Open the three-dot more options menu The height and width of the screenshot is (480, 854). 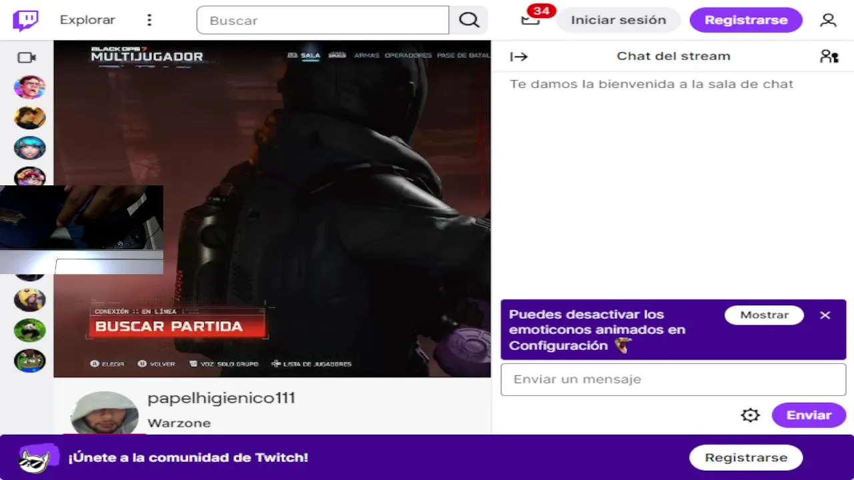click(x=149, y=20)
